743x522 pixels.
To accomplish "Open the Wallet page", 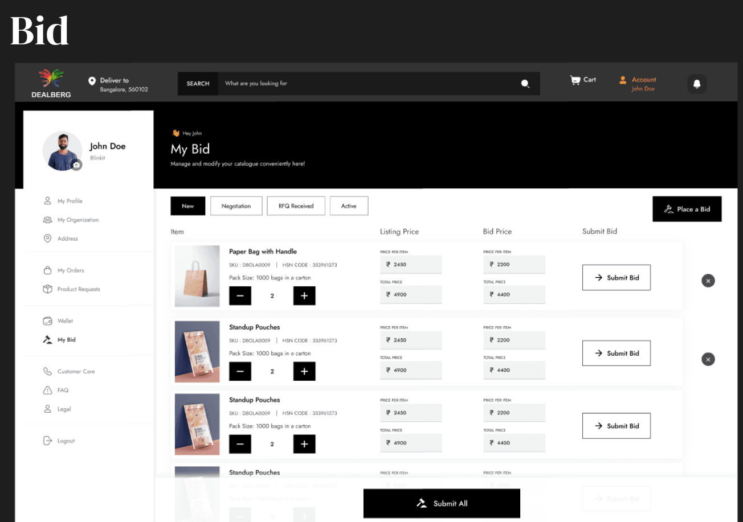I will point(58,321).
